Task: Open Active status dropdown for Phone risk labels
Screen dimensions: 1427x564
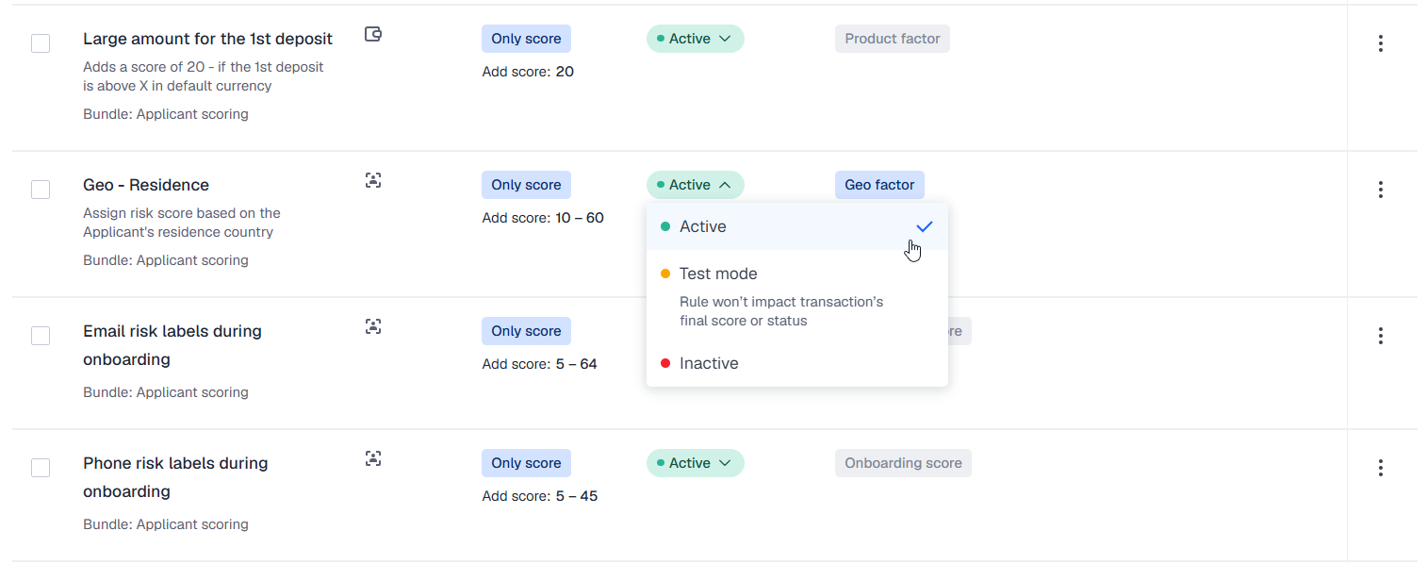Action: [695, 463]
